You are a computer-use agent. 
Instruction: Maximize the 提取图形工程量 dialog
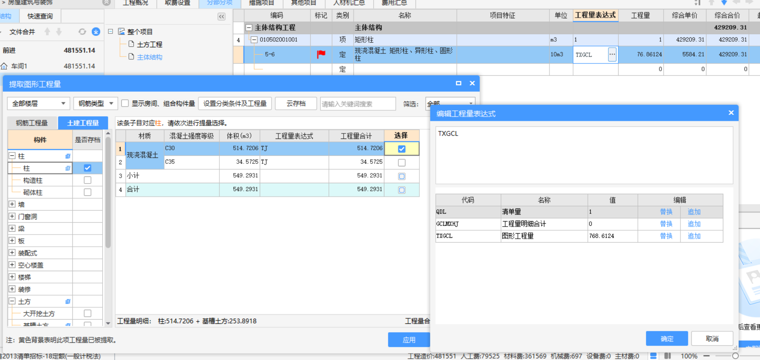tap(459, 83)
